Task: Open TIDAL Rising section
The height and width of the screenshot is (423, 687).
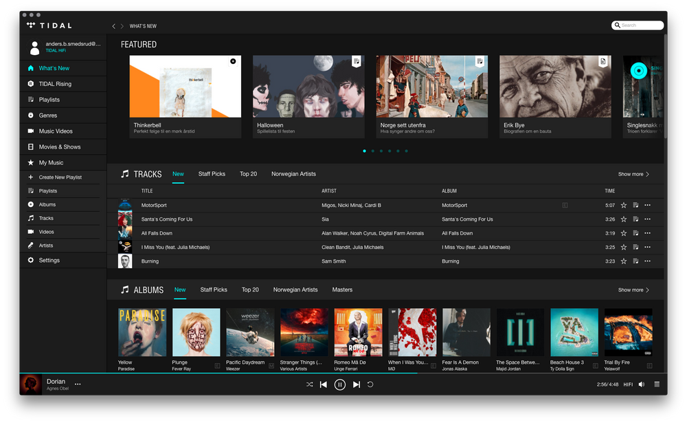Action: tap(55, 84)
